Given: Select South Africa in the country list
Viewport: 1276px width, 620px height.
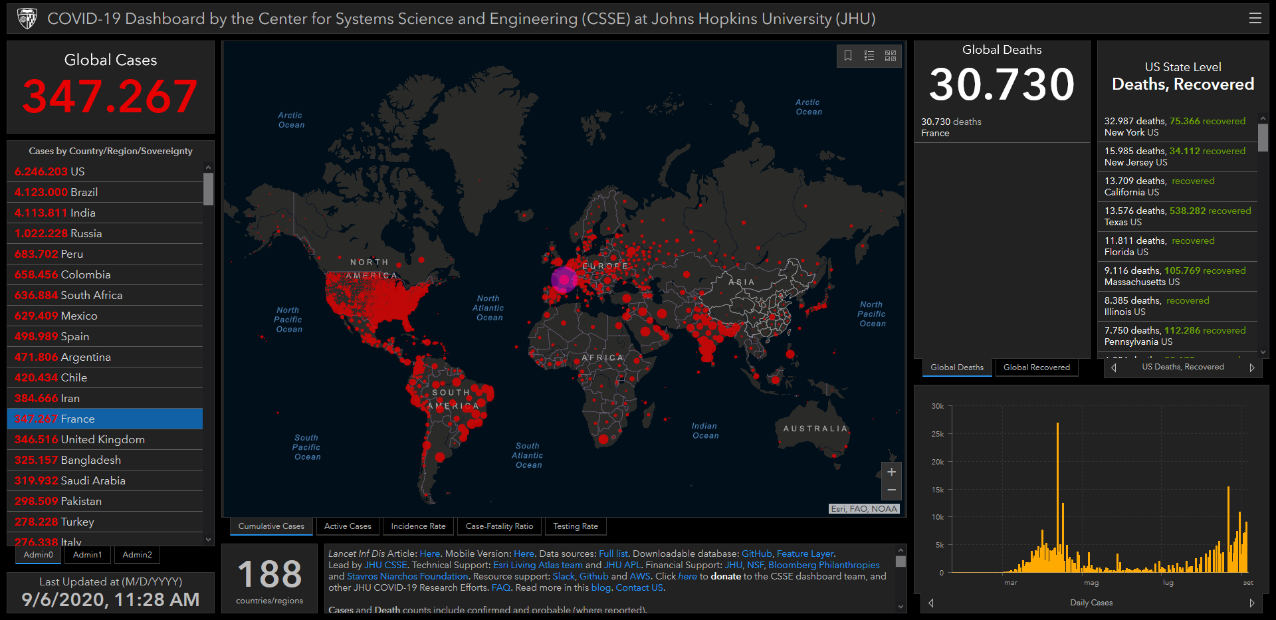Looking at the screenshot, I should click(105, 295).
